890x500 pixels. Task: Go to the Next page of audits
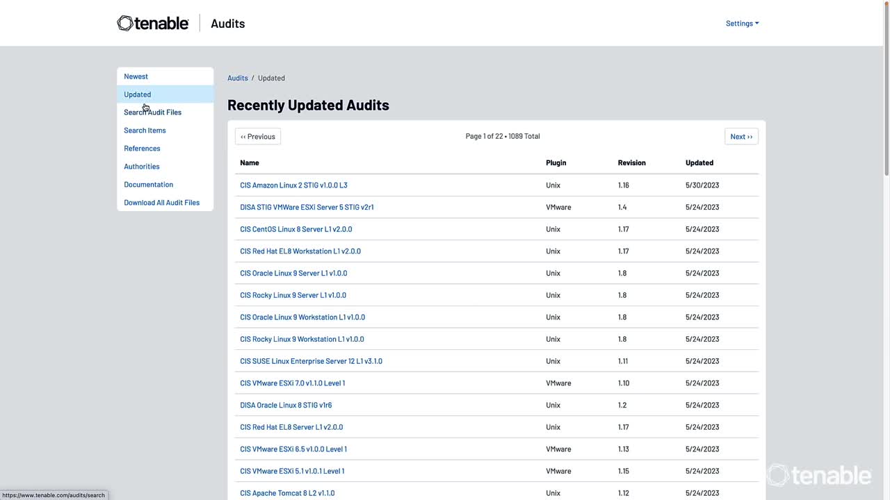(741, 137)
